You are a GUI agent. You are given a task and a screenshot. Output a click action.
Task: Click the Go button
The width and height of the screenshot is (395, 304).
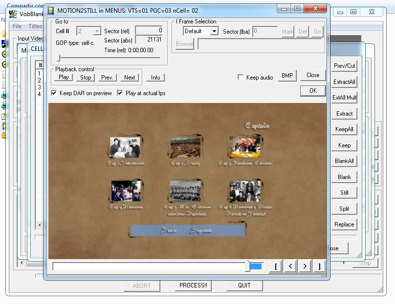pos(317,32)
